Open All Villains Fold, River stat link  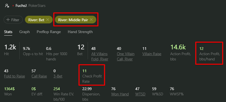(x=100, y=57)
